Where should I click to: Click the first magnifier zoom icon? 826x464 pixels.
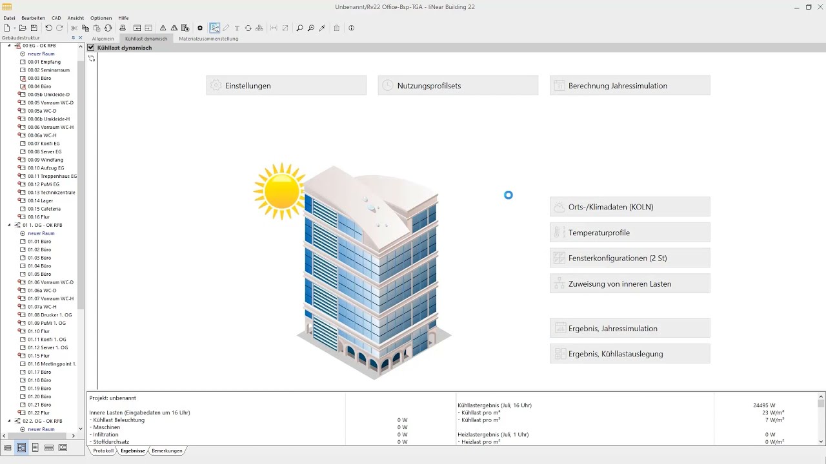(x=299, y=28)
